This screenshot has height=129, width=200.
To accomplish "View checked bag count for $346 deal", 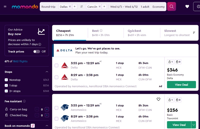I will [x=178, y=62].
